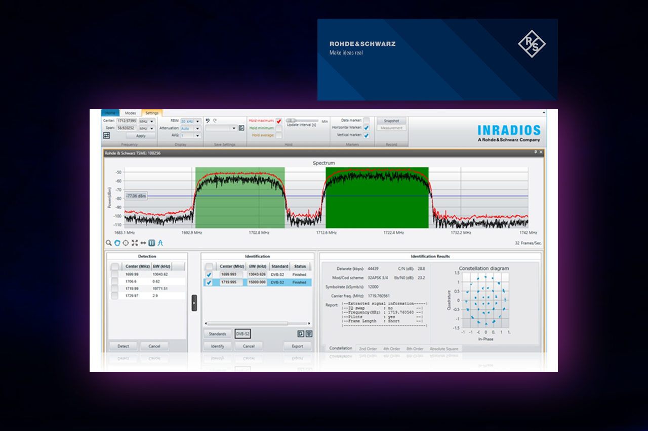Click the horizontal double-arrow span icon
648x431 pixels.
click(143, 243)
